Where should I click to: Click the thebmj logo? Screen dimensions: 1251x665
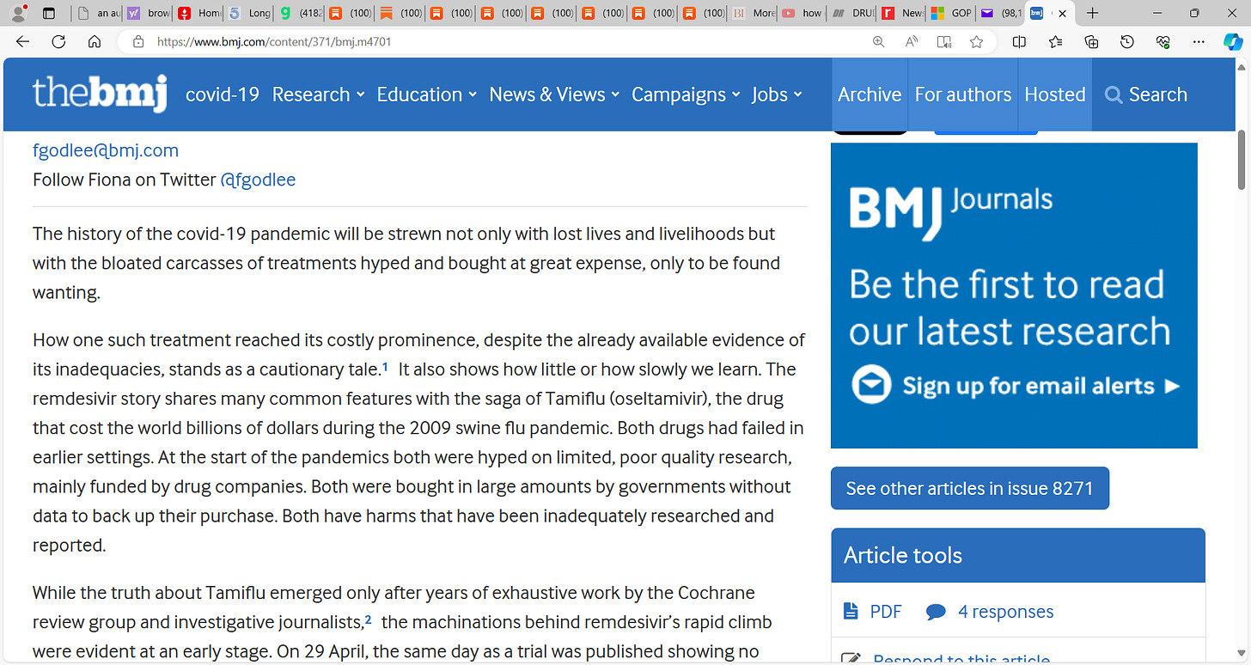(x=100, y=94)
